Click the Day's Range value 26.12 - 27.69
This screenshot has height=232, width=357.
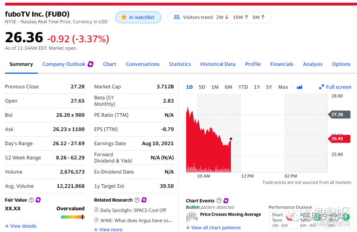[68, 143]
